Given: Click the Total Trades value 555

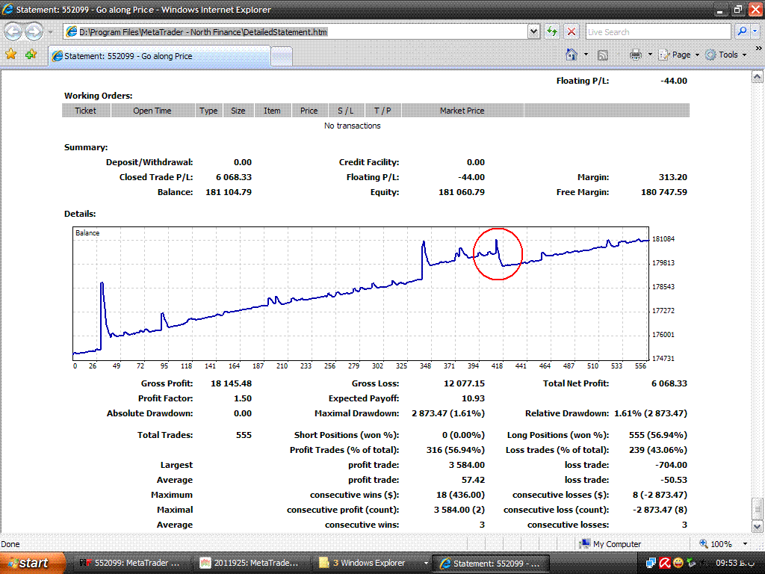Looking at the screenshot, I should [x=244, y=435].
